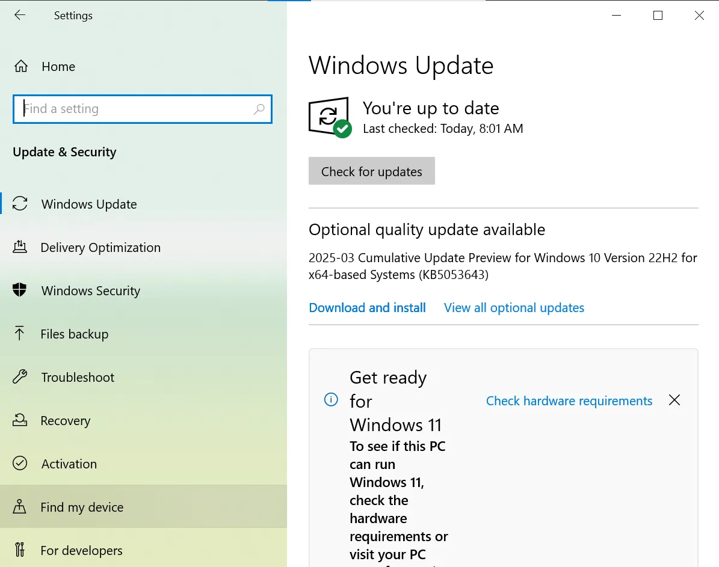Select Find my device in sidebar
This screenshot has height=567, width=719.
[82, 507]
